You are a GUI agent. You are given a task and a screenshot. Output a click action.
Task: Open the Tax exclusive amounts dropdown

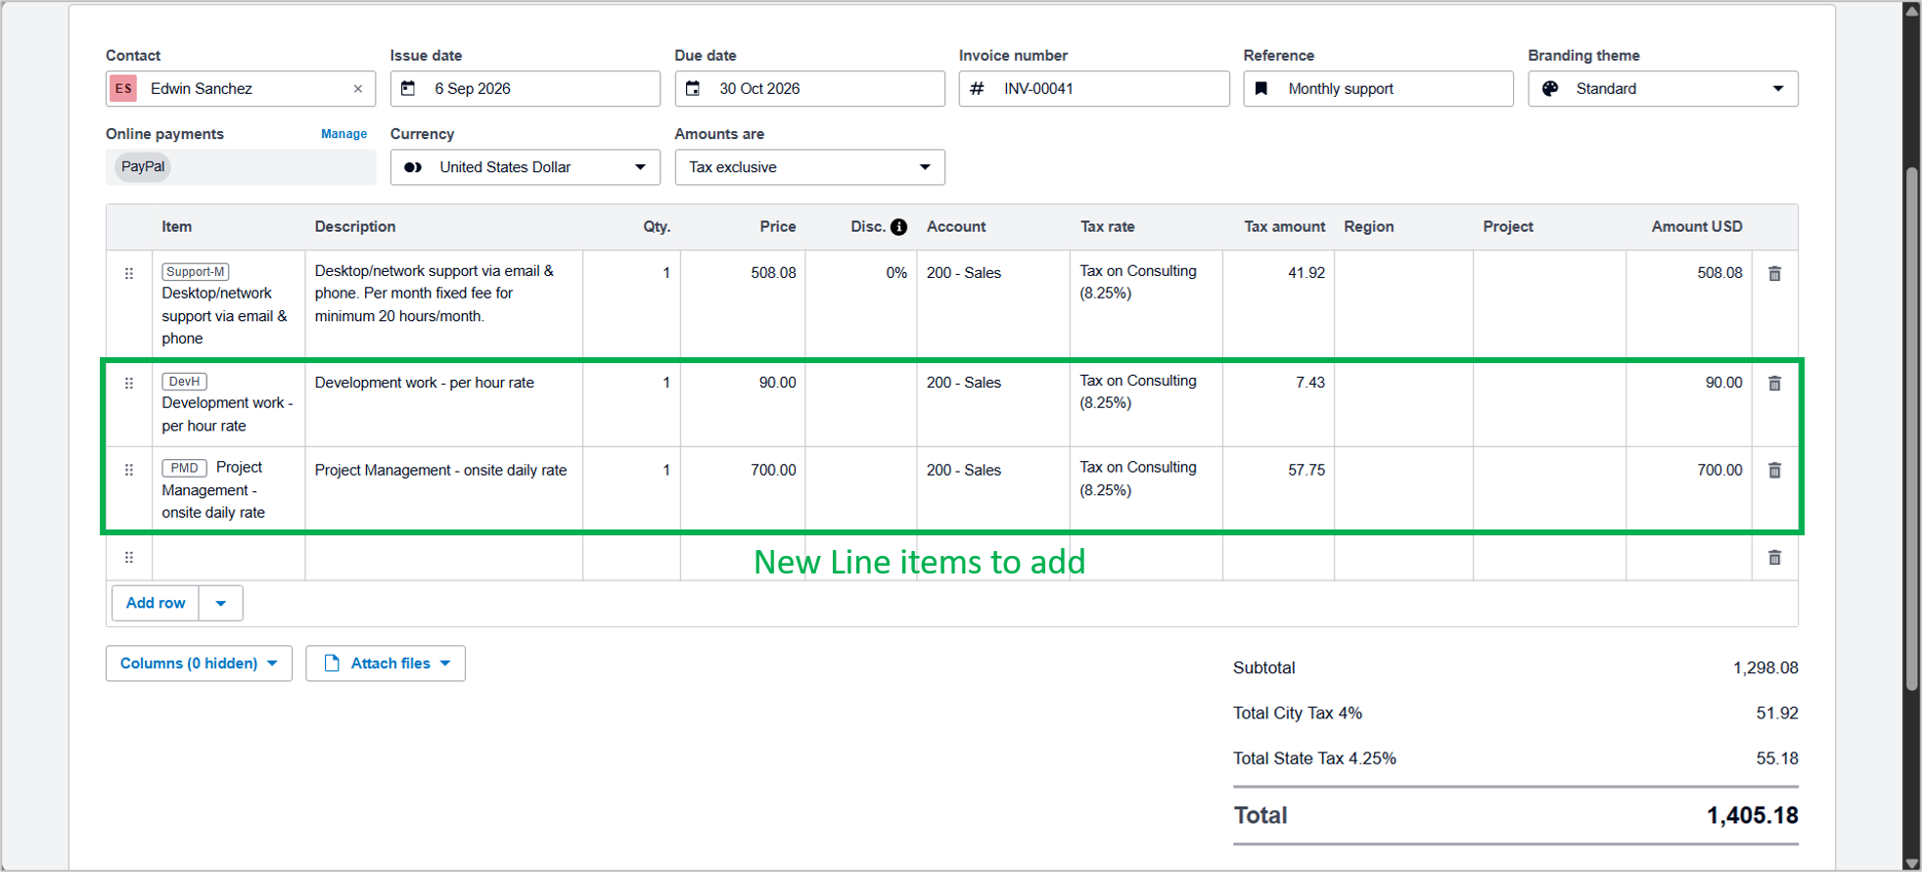pos(809,167)
